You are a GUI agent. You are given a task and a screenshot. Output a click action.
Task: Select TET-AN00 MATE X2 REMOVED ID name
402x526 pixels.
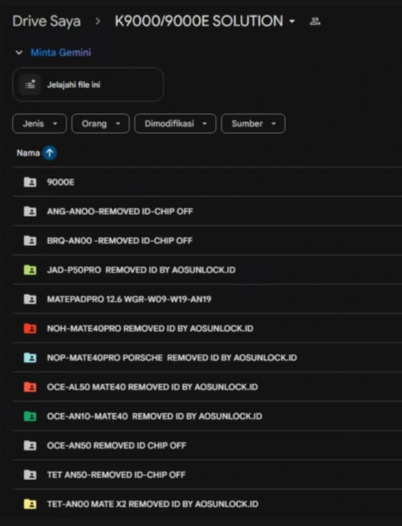pos(152,504)
